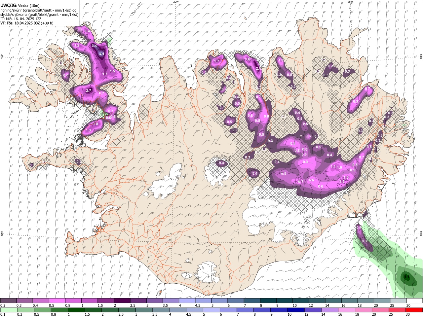
Task: Pick the 3–3.5 swatch in the rain legend
Action: pyautogui.click(x=144, y=310)
